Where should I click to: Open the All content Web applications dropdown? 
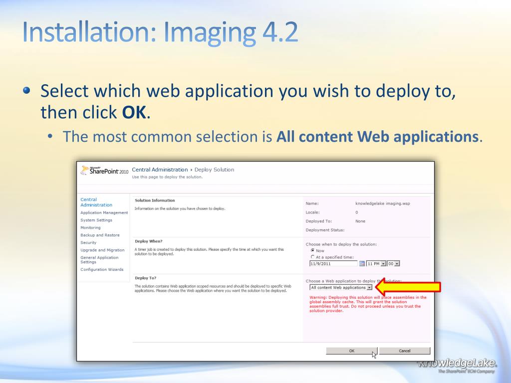pos(340,288)
